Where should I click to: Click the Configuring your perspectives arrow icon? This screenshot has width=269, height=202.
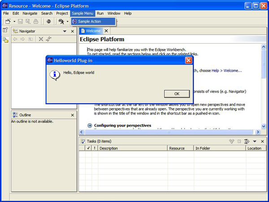point(90,126)
